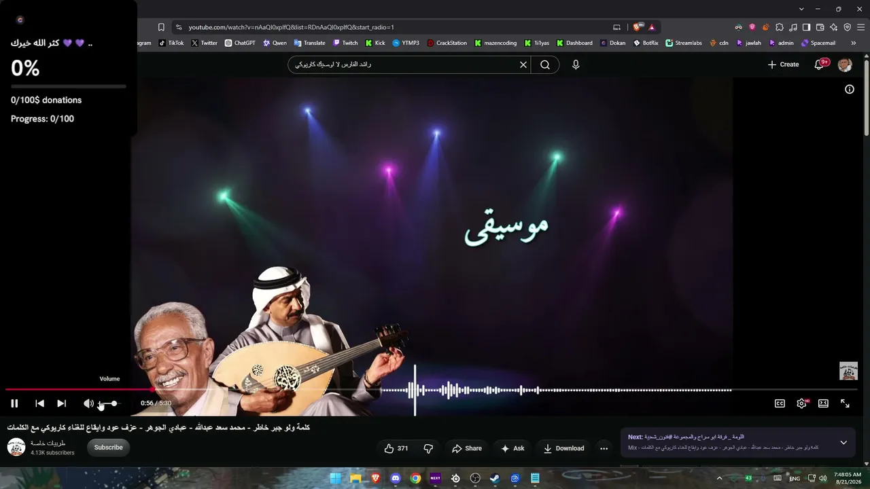This screenshot has height=489, width=870.
Task: Open OBS Studio from the taskbar
Action: tap(475, 478)
